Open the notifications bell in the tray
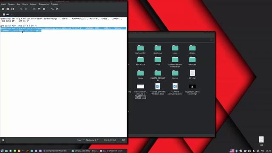 [254, 151]
